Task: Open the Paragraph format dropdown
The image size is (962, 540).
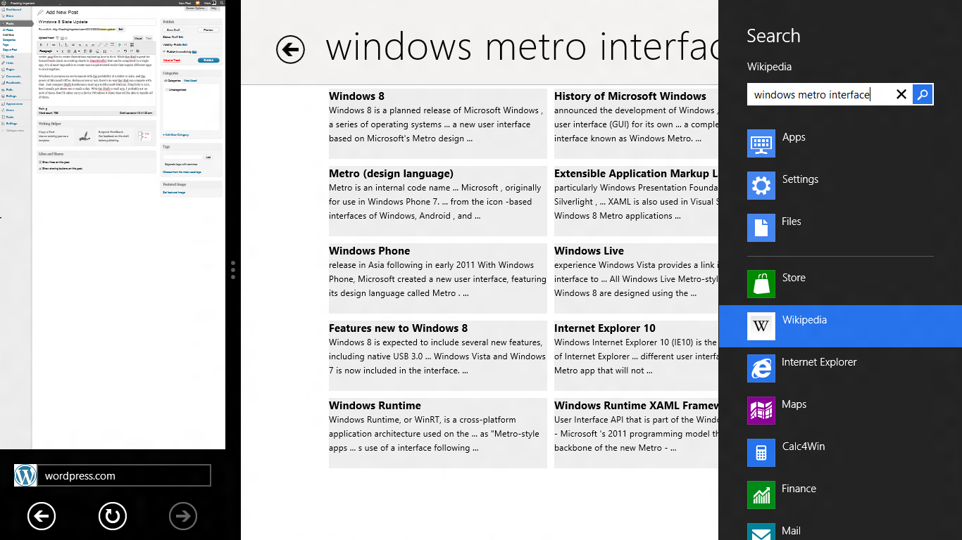Action: [x=46, y=51]
